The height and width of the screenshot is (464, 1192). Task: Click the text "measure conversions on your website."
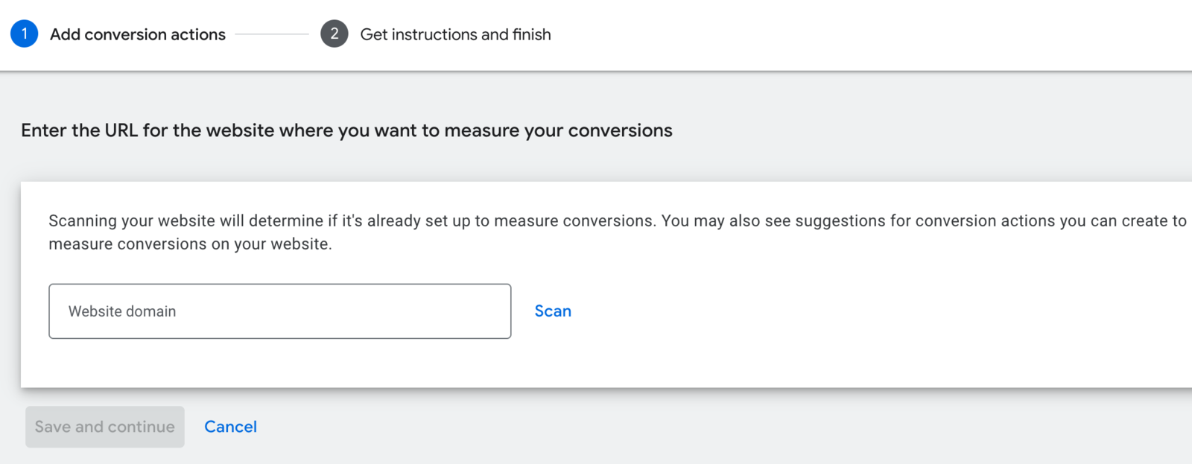(x=190, y=244)
